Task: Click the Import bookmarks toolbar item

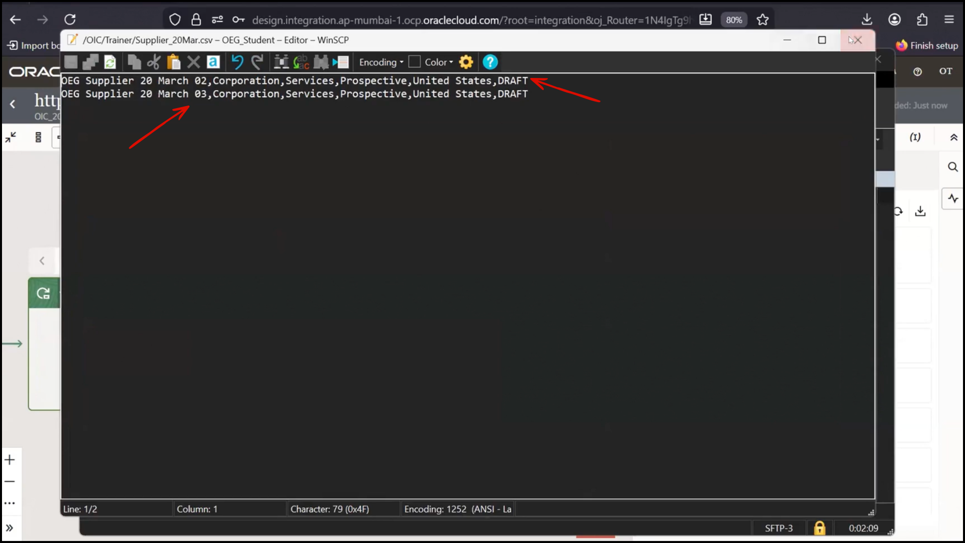Action: tap(33, 45)
